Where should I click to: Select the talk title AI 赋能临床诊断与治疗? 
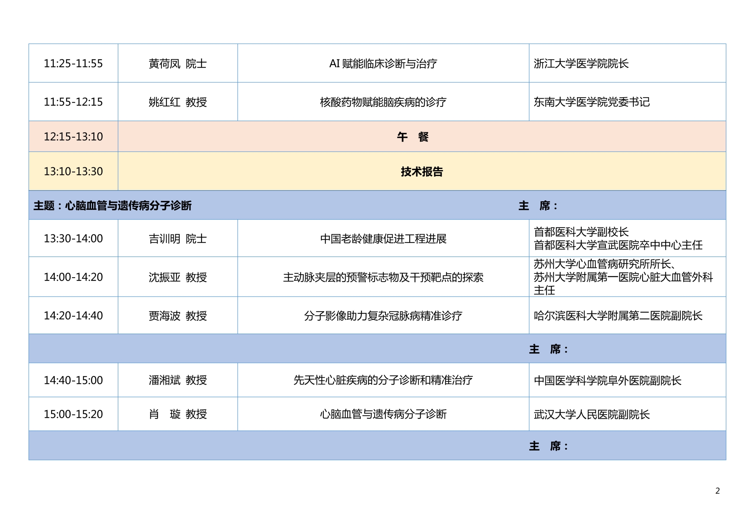pyautogui.click(x=384, y=63)
